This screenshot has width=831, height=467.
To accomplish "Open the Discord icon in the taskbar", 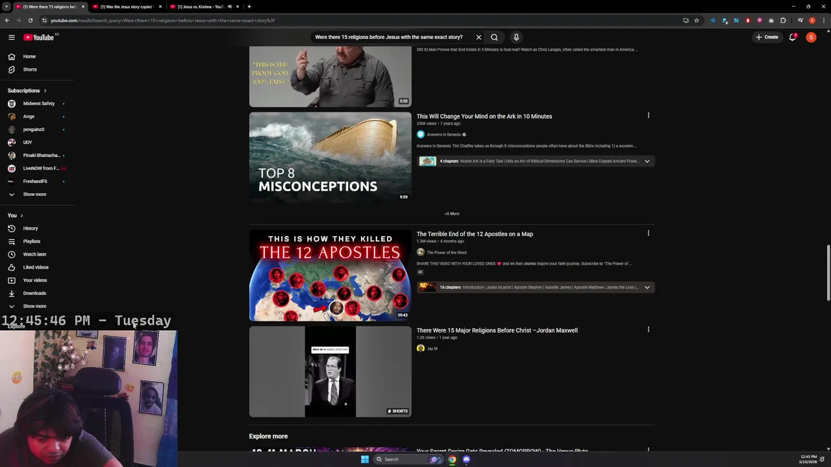I will 466,459.
